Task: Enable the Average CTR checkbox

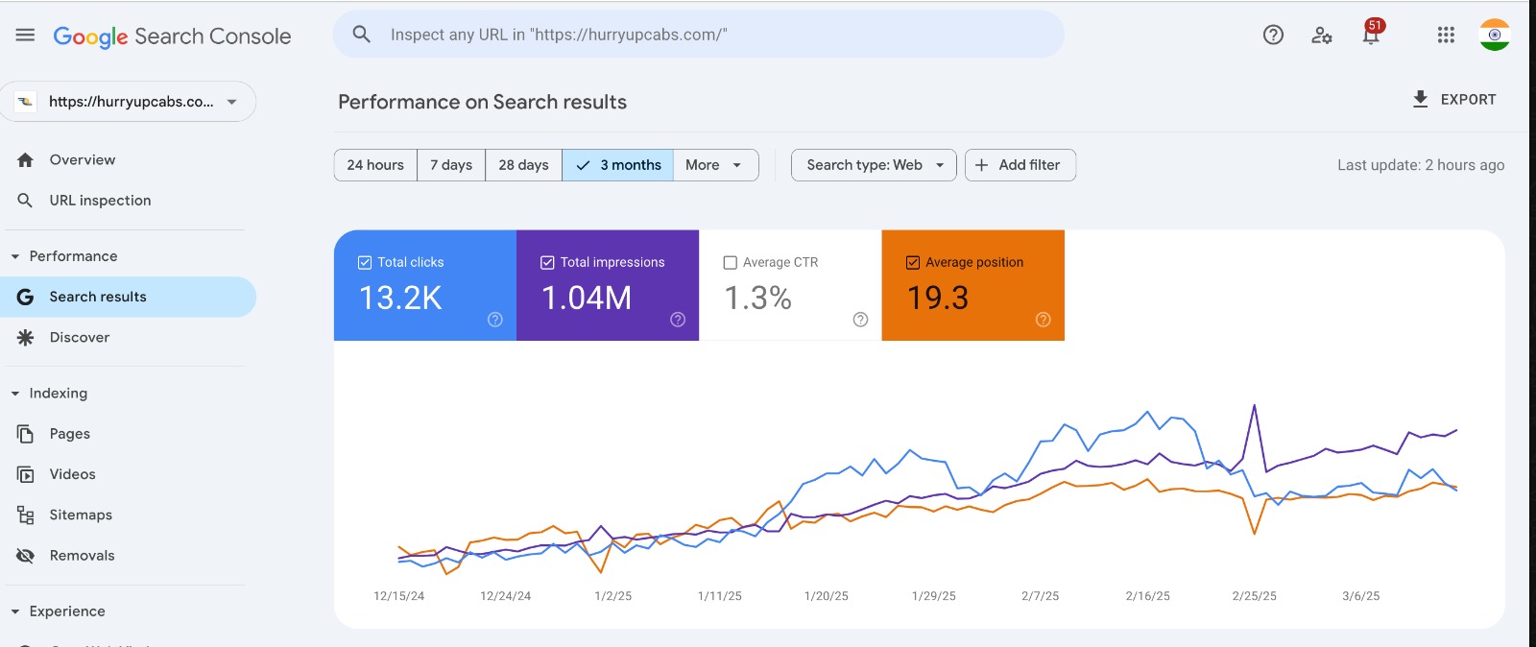Action: [731, 262]
